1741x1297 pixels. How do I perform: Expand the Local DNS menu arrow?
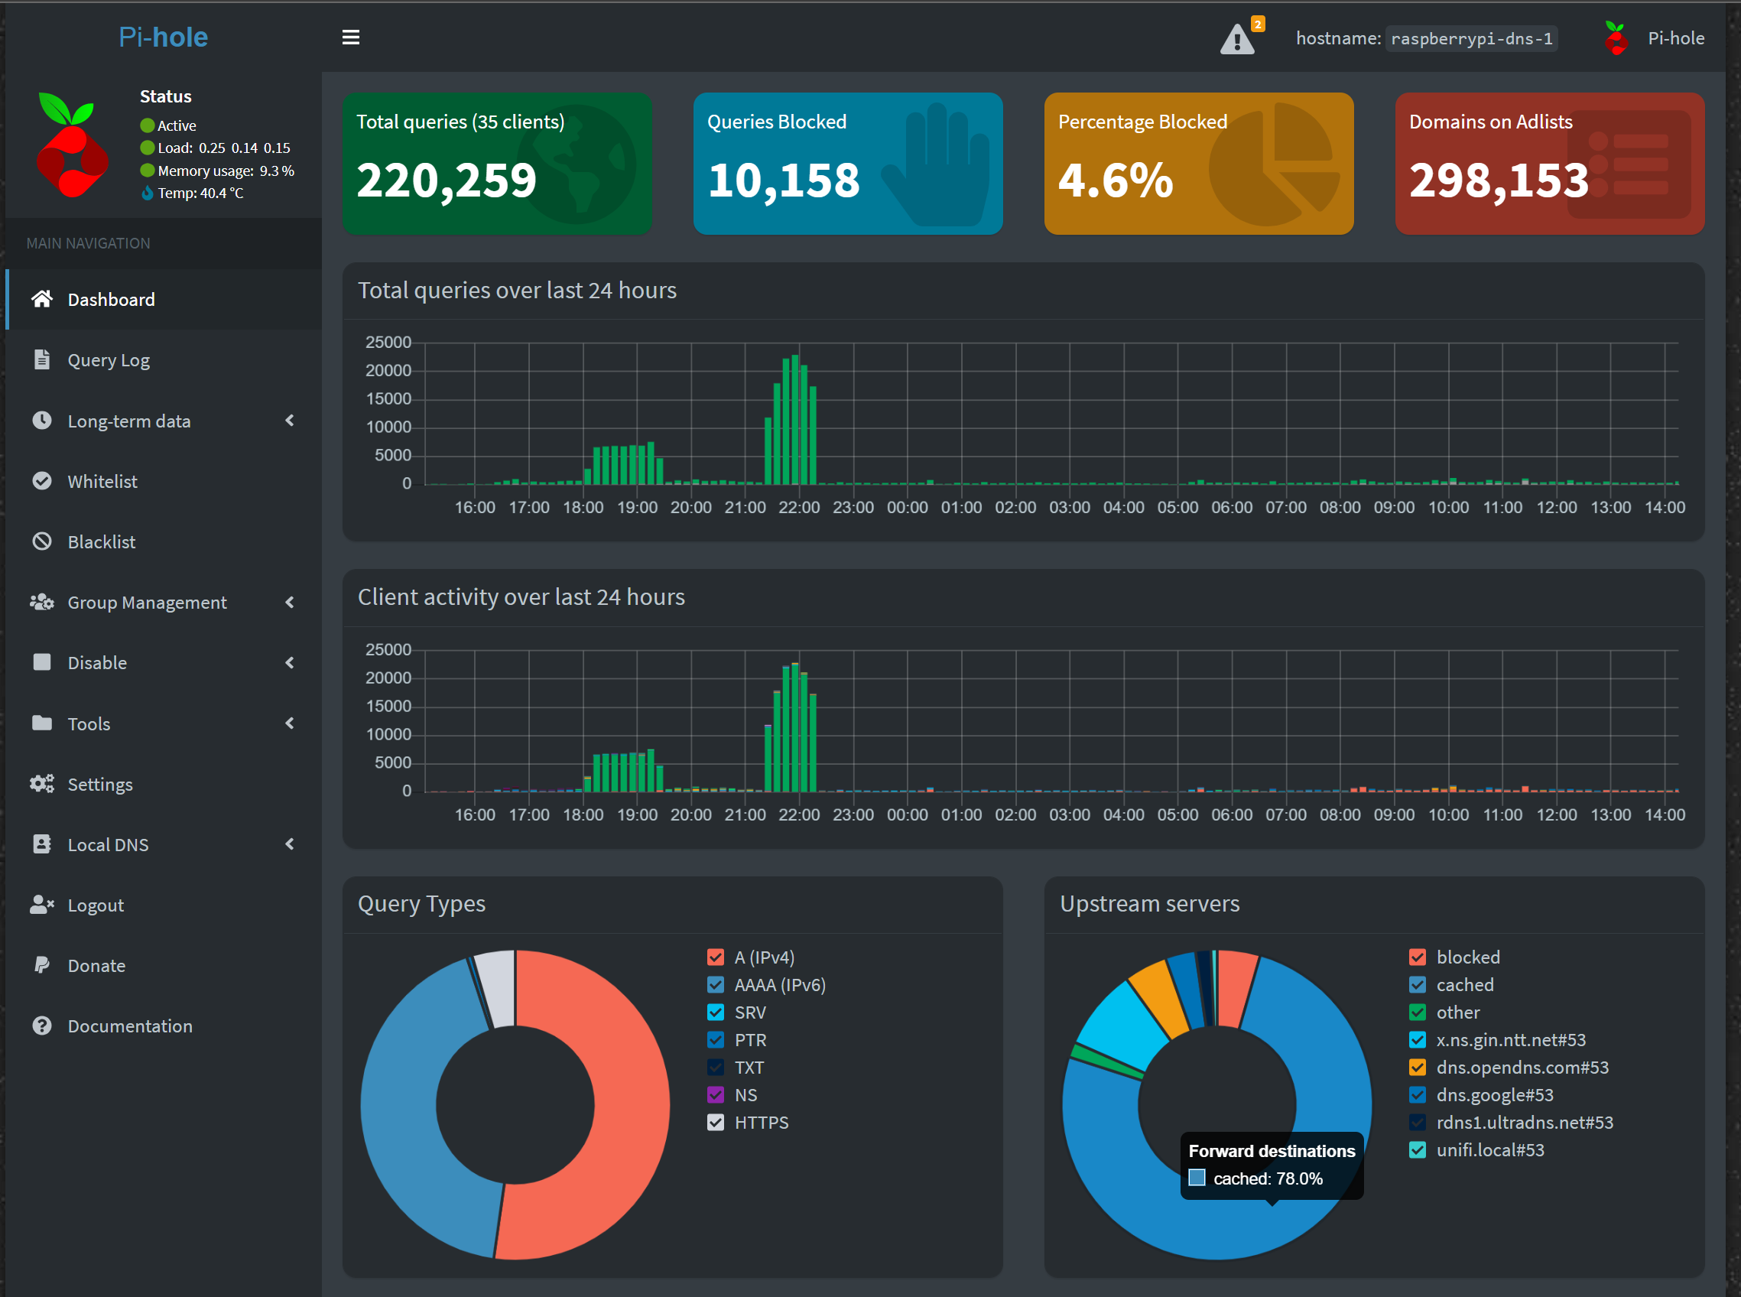290,844
